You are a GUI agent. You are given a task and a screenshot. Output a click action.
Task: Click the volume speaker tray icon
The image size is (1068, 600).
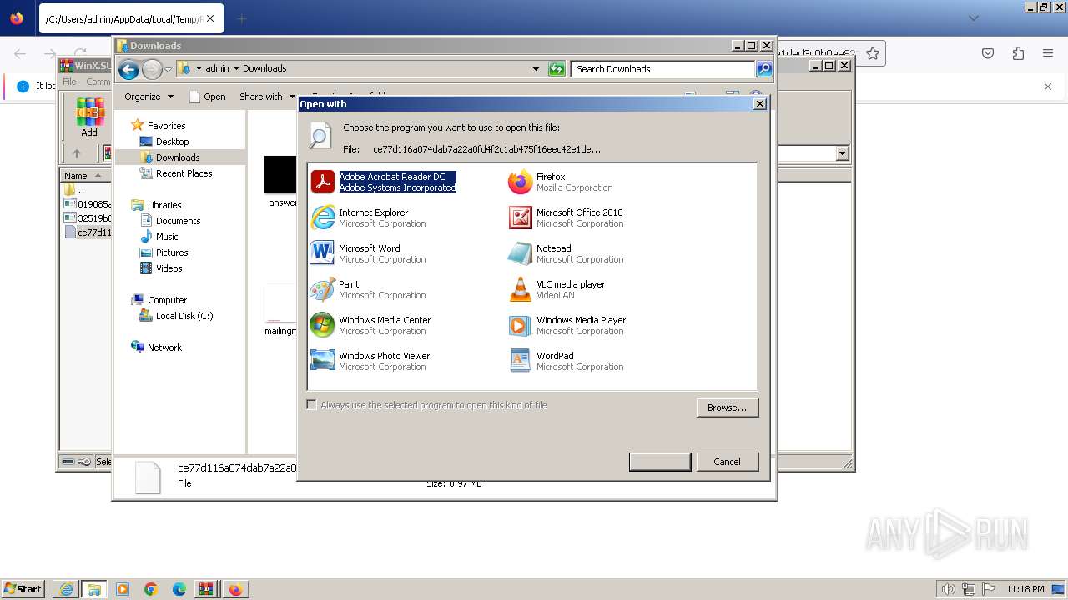coord(947,589)
